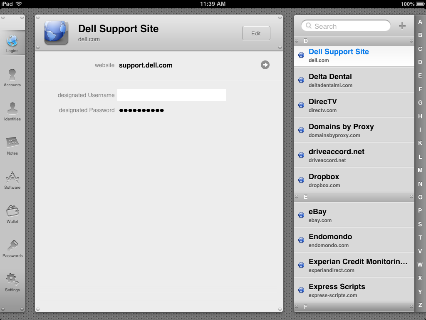
Task: Click the Edit button
Action: (256, 33)
